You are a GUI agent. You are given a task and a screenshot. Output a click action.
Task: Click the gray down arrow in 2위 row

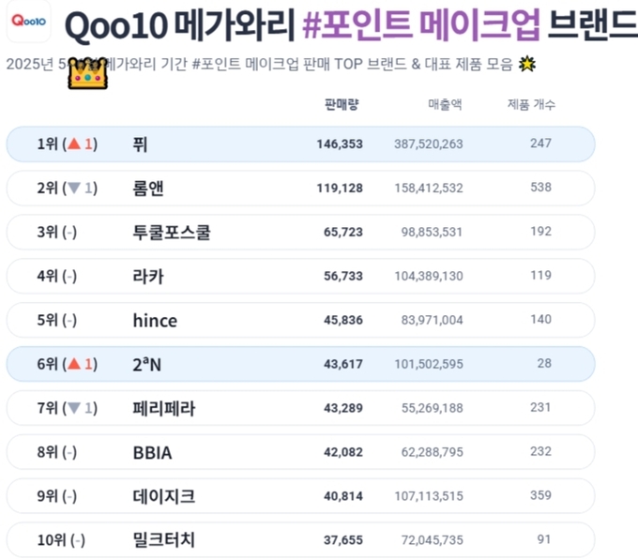coord(74,188)
